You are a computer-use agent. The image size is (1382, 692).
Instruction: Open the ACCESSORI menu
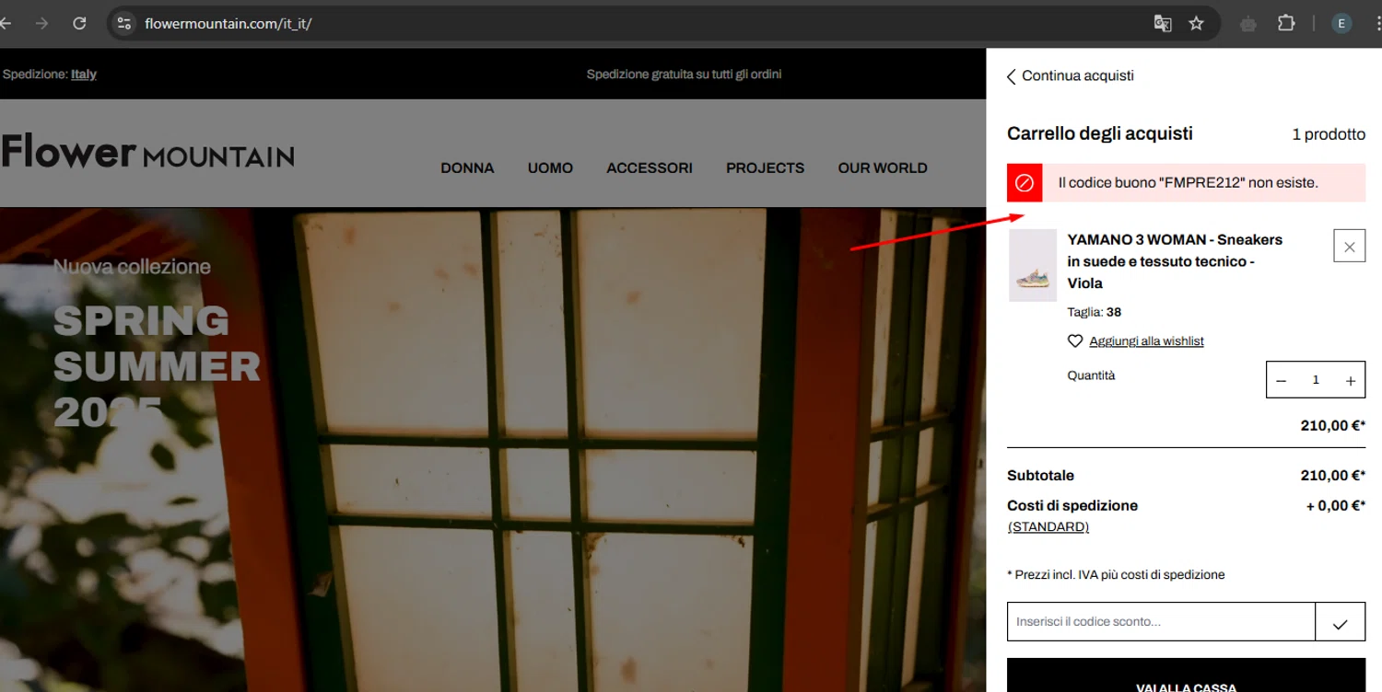pos(650,168)
